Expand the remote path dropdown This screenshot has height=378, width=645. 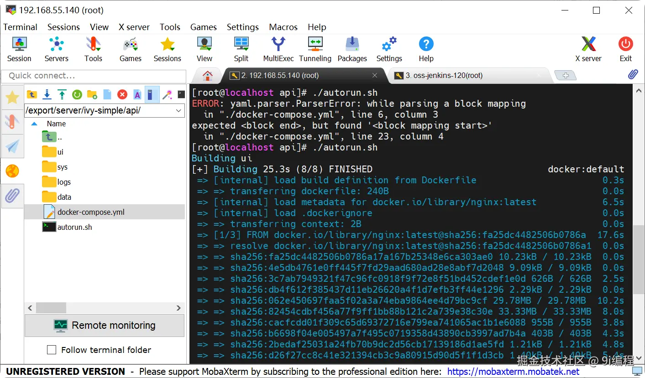pos(178,110)
